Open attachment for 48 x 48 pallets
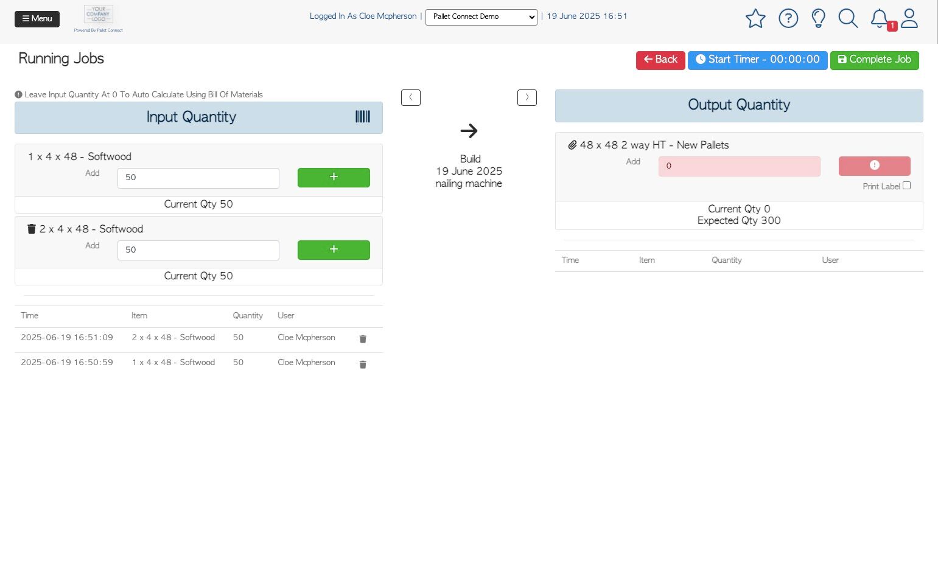The width and height of the screenshot is (938, 583). tap(572, 145)
